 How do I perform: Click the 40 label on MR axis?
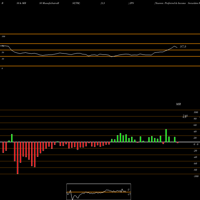click(195, 132)
